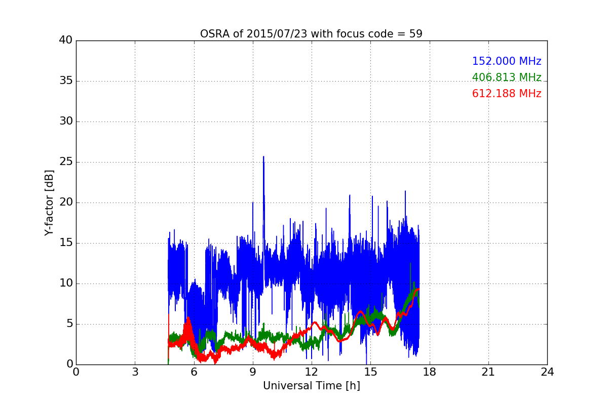The image size is (608, 405).
Task: Click x-axis tick label 3
Action: (135, 372)
